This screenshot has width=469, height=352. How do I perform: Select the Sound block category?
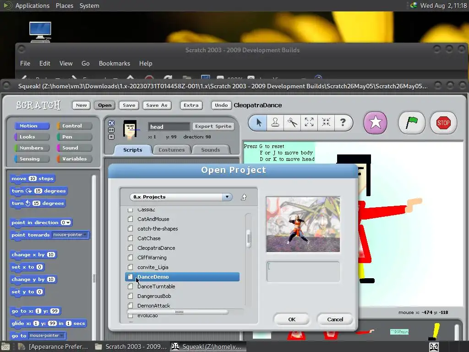75,148
